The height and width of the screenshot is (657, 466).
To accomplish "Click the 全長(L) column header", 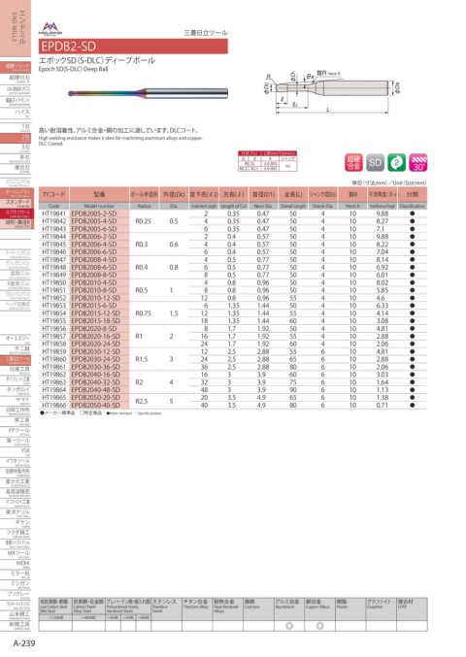I will pos(293,194).
